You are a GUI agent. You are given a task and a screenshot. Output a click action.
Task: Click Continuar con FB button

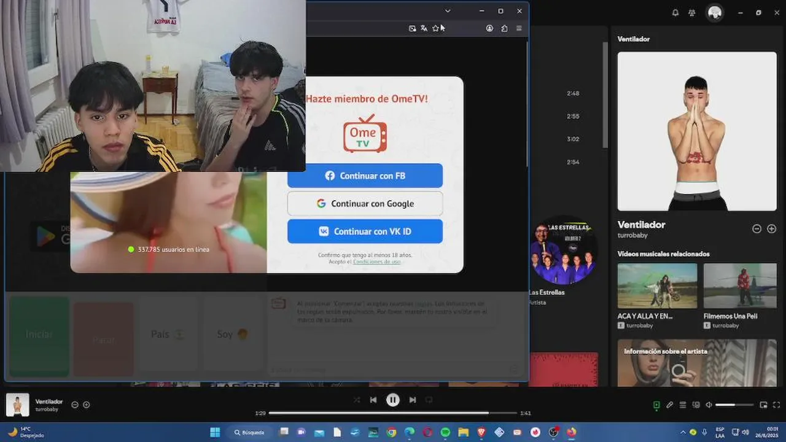coord(365,176)
